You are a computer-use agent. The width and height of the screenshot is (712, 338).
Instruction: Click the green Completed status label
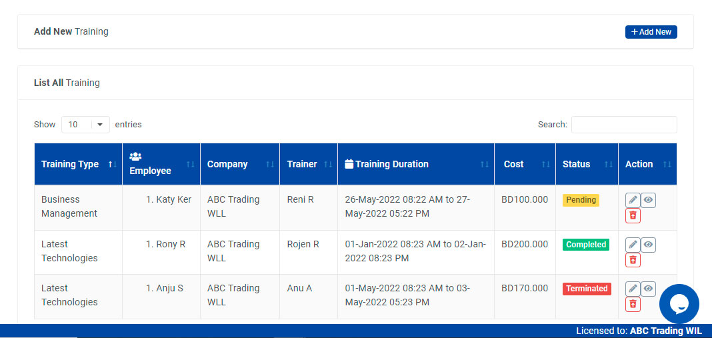pyautogui.click(x=586, y=245)
